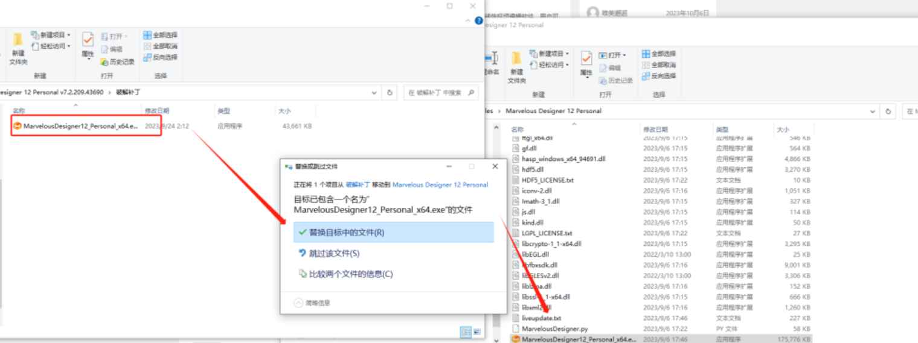
Task: Open Properties icon in right Explorer window
Action: 584,61
